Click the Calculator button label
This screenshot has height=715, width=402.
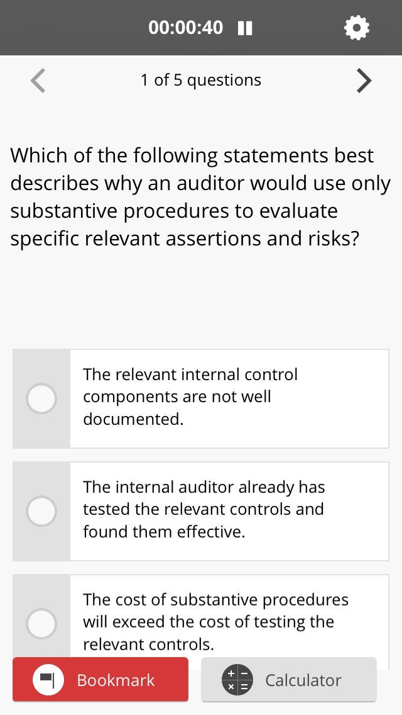tap(303, 680)
